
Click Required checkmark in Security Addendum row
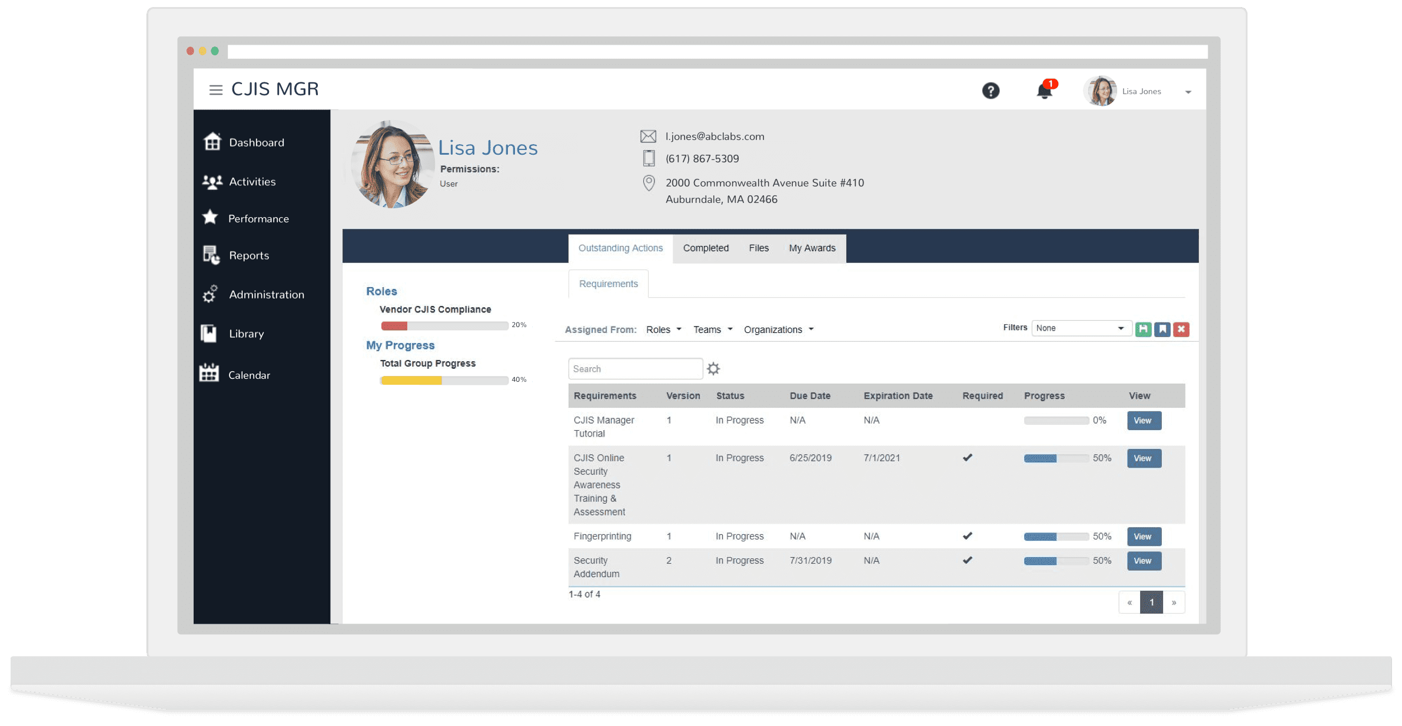coord(968,560)
